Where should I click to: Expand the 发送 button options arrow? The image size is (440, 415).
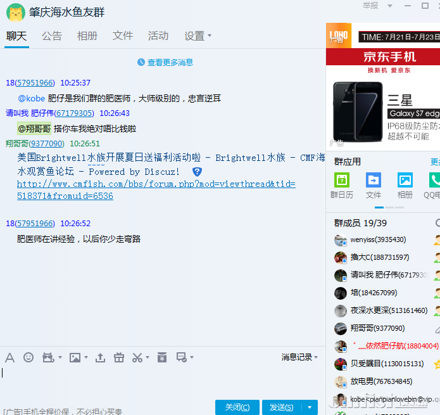click(310, 407)
